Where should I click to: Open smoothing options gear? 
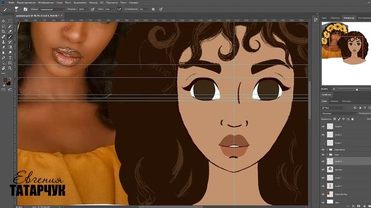tap(153, 9)
